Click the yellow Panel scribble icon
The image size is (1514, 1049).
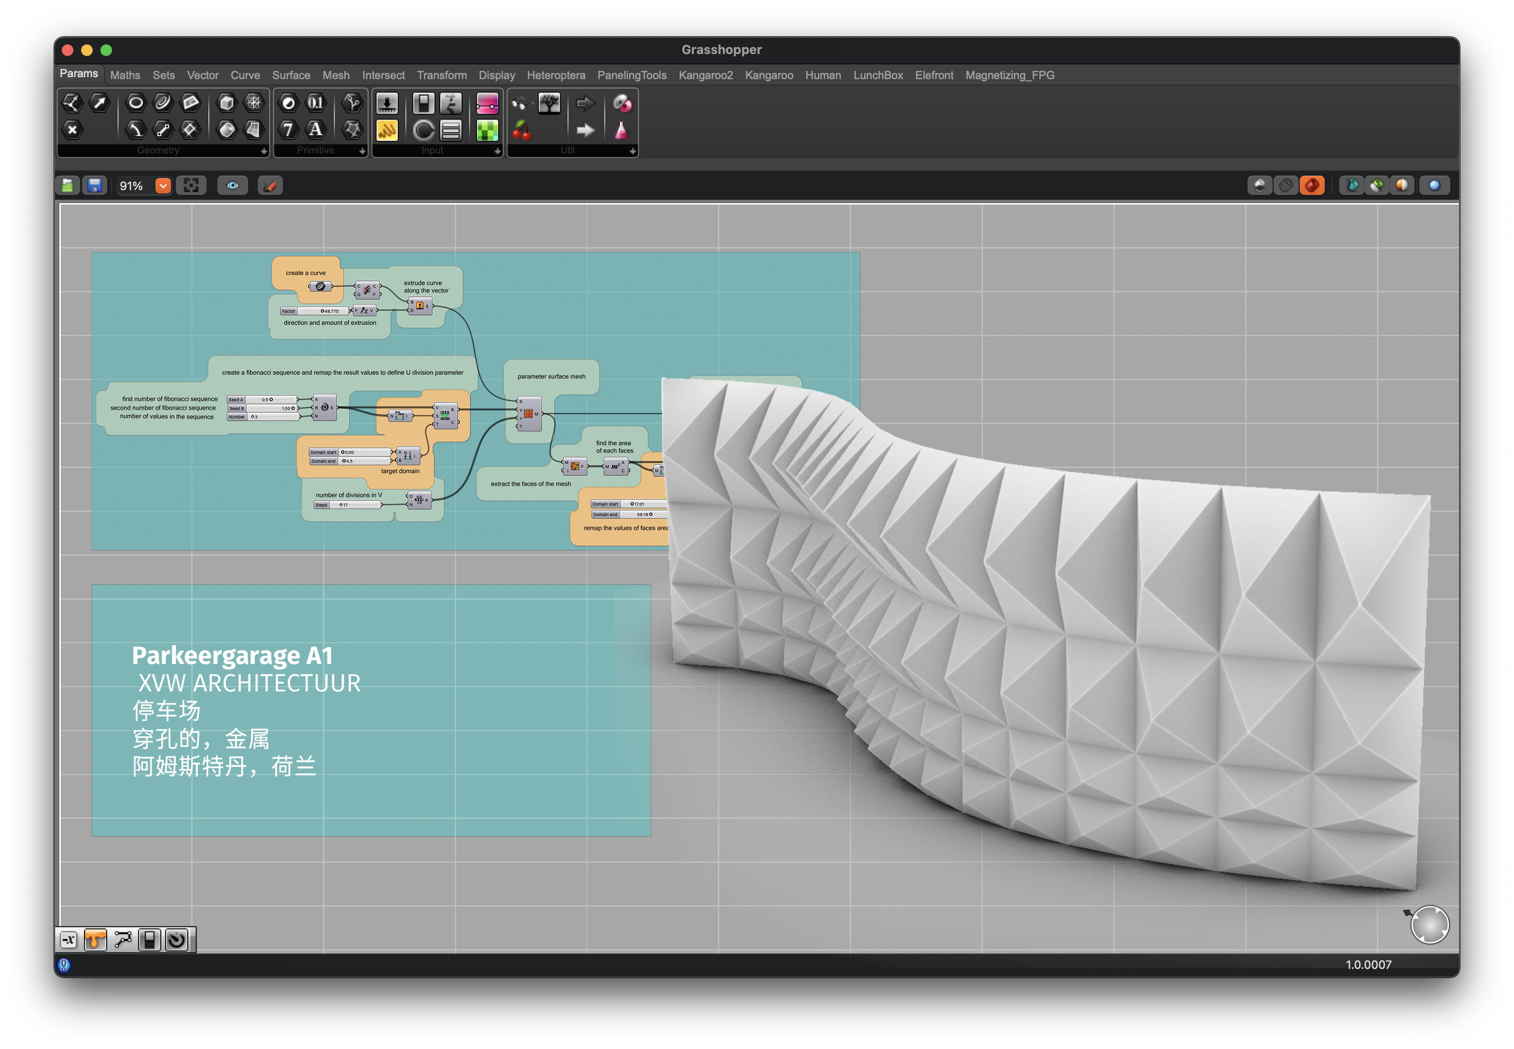point(387,130)
